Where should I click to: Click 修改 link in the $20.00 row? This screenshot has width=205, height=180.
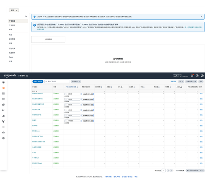coord(201,94)
